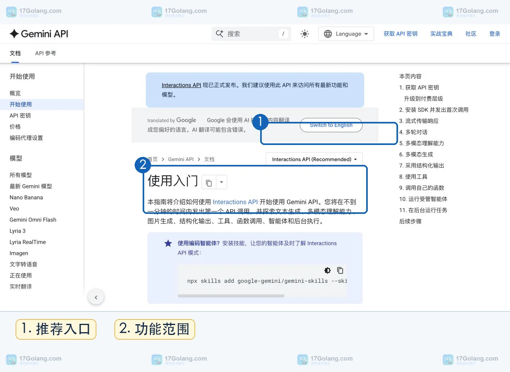Jump to 6. 多模态生成 section
The image size is (510, 372).
(416, 155)
